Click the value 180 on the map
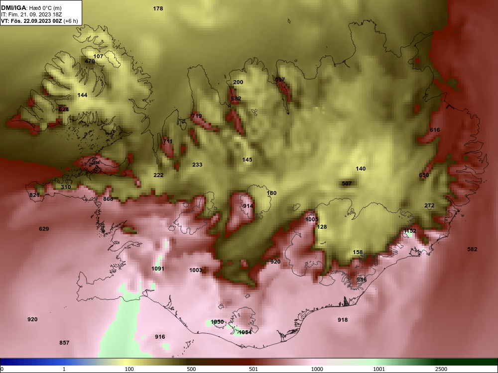The height and width of the screenshot is (373, 498). (x=271, y=193)
